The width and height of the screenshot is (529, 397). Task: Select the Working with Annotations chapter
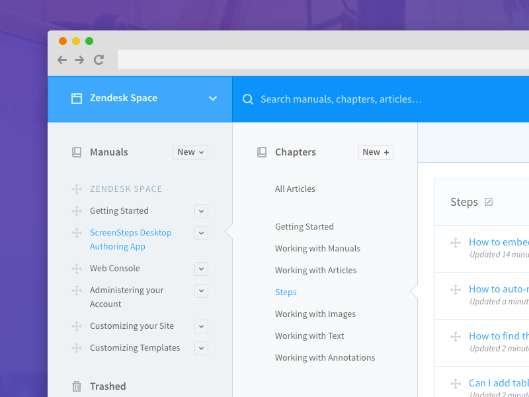(x=325, y=357)
